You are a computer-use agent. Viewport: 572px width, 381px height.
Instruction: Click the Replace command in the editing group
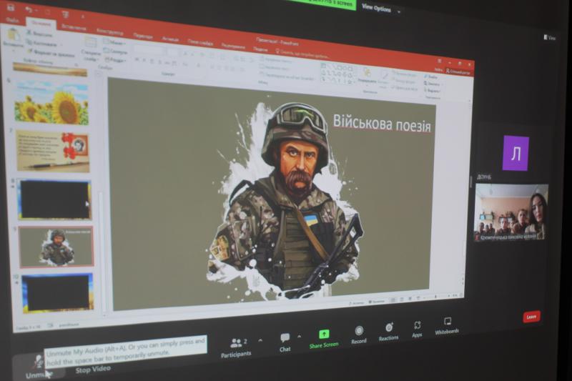(x=432, y=84)
